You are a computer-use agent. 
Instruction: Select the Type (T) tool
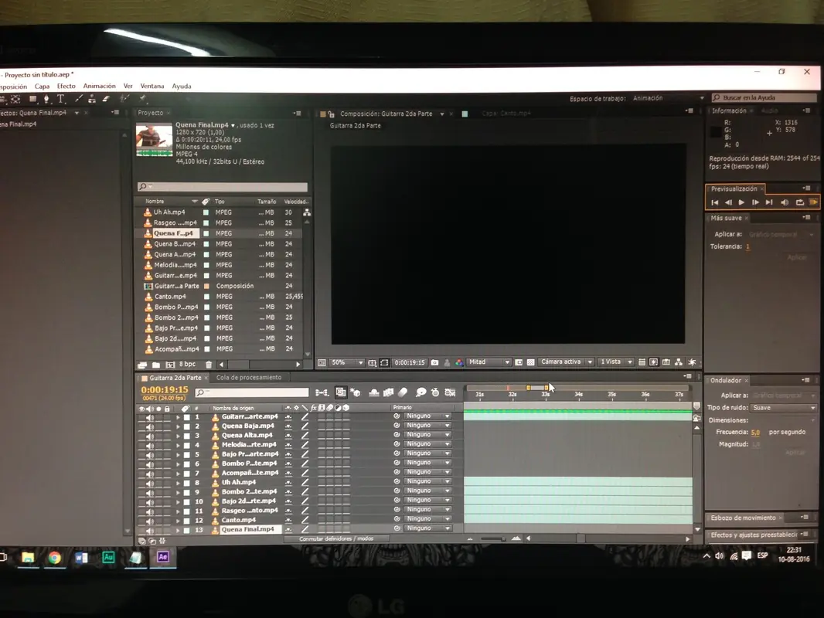(61, 99)
